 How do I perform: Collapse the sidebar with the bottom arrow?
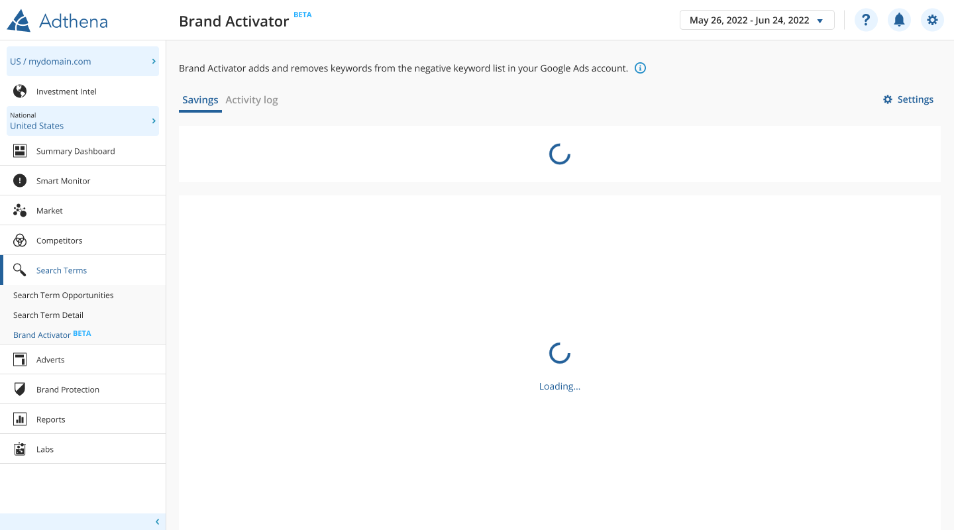tap(157, 522)
